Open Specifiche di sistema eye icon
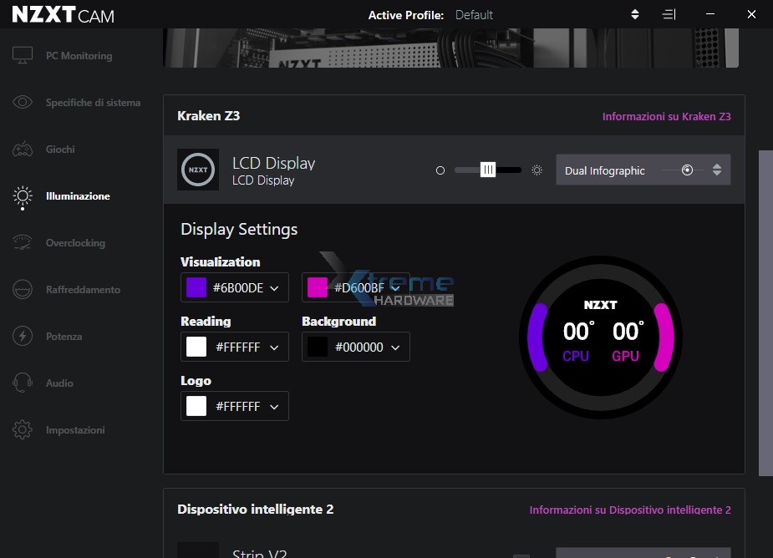Image resolution: width=773 pixels, height=558 pixels. pos(23,103)
